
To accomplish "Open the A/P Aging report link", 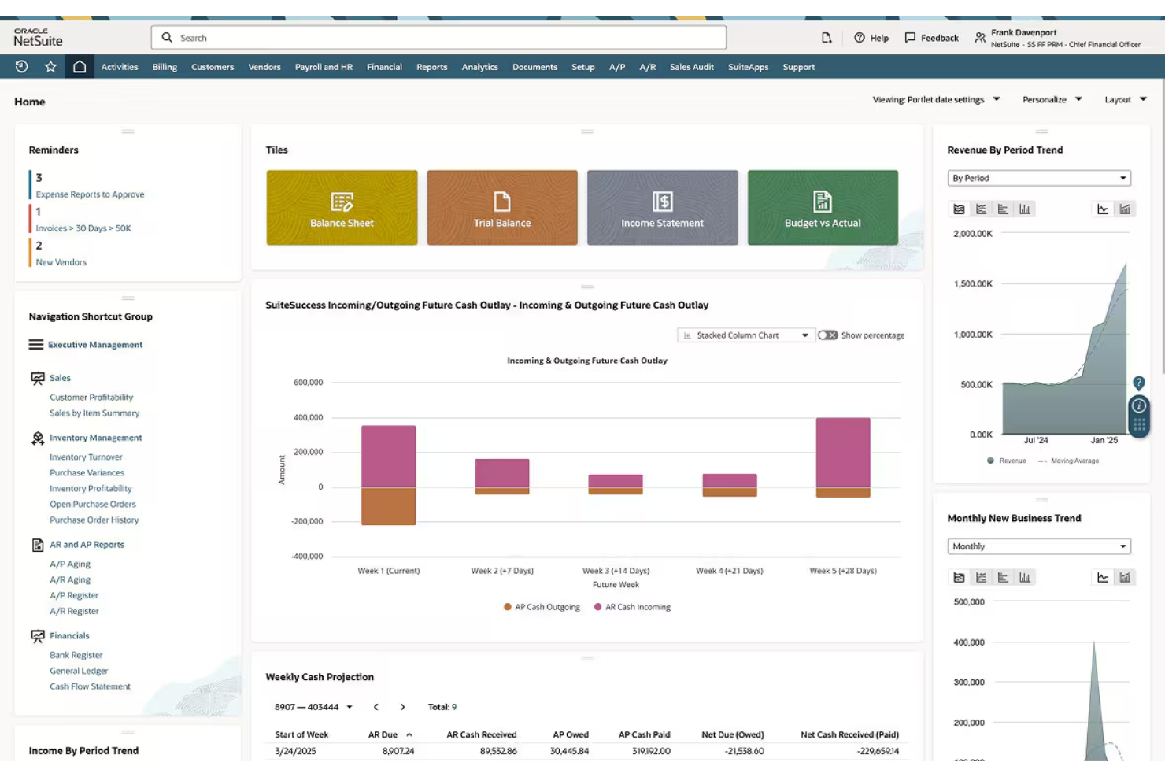I will 70,564.
